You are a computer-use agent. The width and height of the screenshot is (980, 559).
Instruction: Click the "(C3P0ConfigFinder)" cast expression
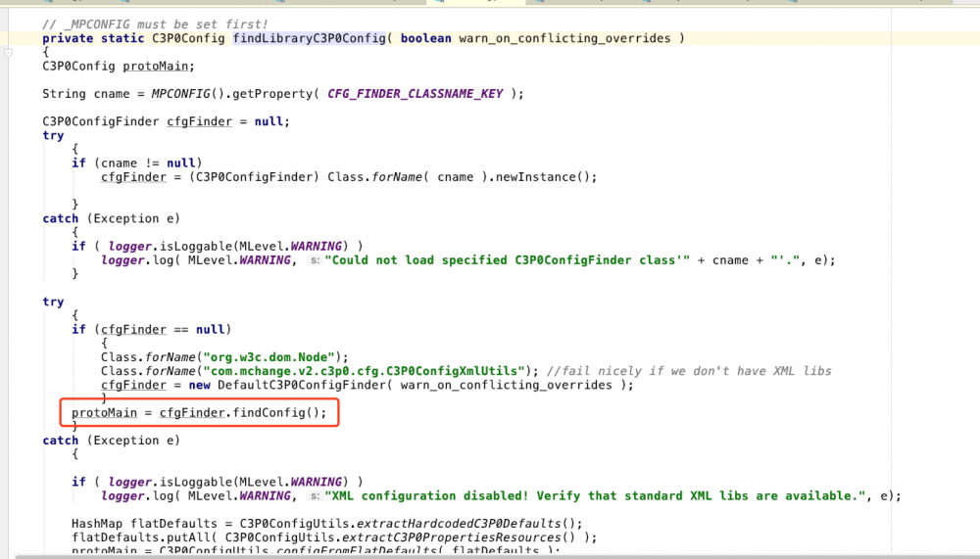pyautogui.click(x=254, y=177)
